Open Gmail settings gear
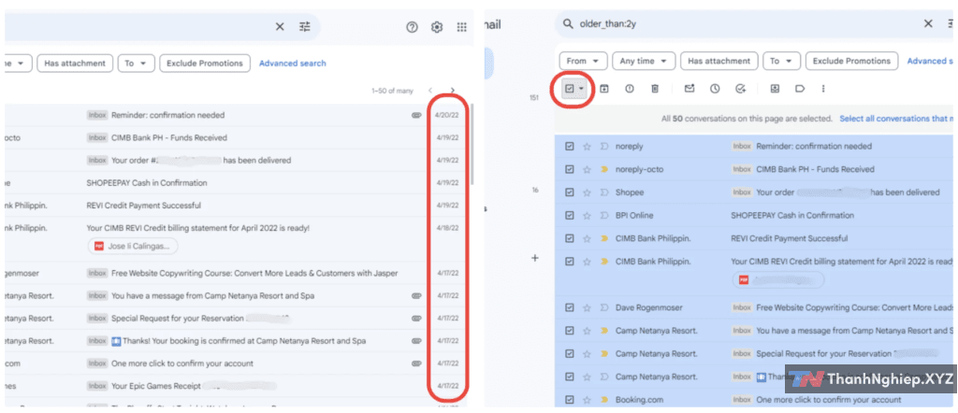 [436, 27]
